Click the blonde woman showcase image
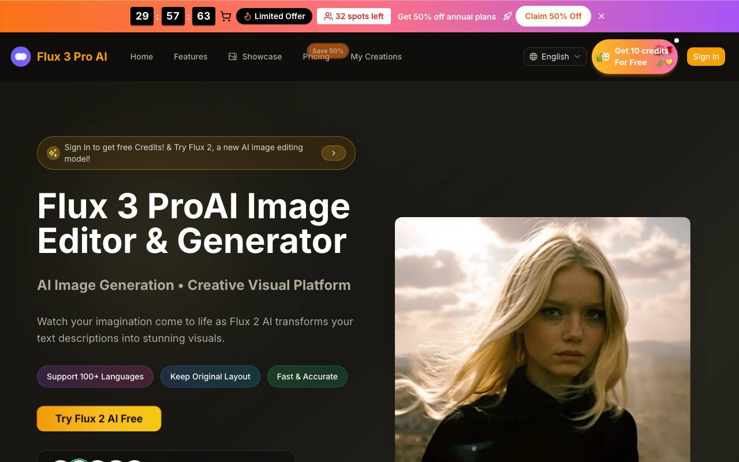739x462 pixels. 543,340
